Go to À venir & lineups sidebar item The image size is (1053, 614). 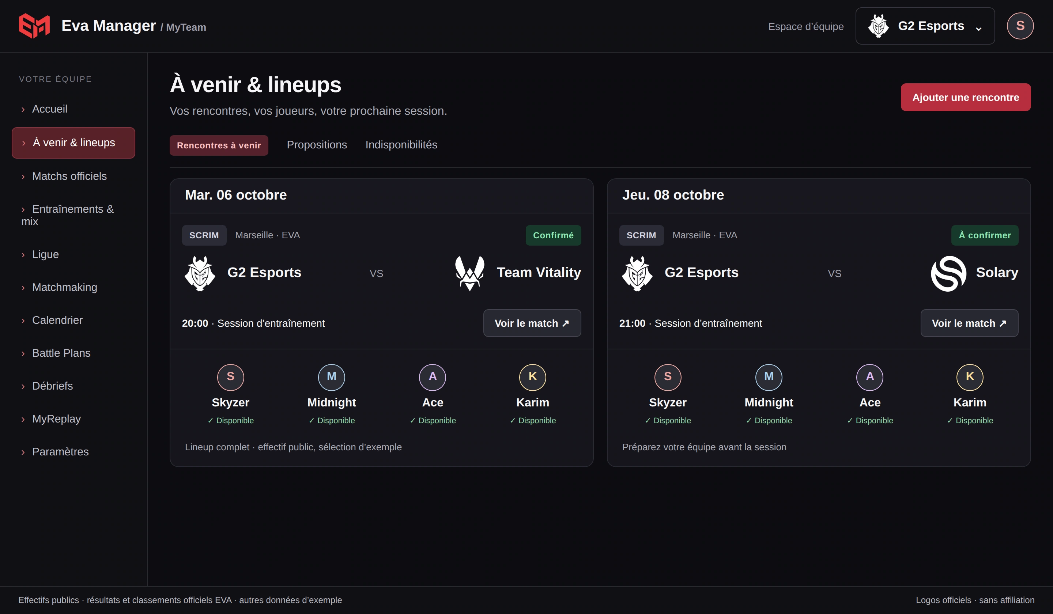pyautogui.click(x=73, y=143)
